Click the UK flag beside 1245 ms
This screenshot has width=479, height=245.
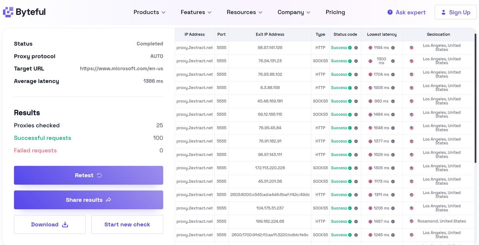pyautogui.click(x=370, y=235)
